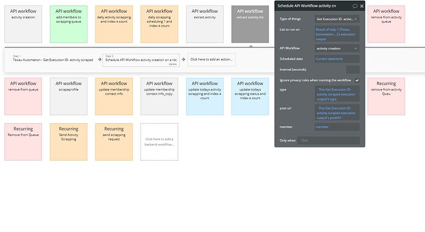Open API workflow extract activity card
This screenshot has height=232, width=425.
pyautogui.click(x=204, y=24)
